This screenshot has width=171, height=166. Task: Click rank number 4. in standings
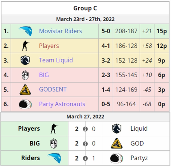6,75
